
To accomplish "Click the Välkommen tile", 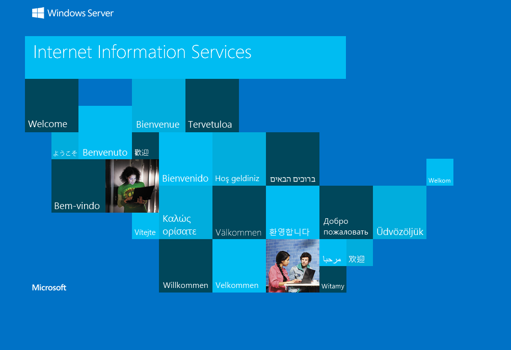I will tap(239, 213).
